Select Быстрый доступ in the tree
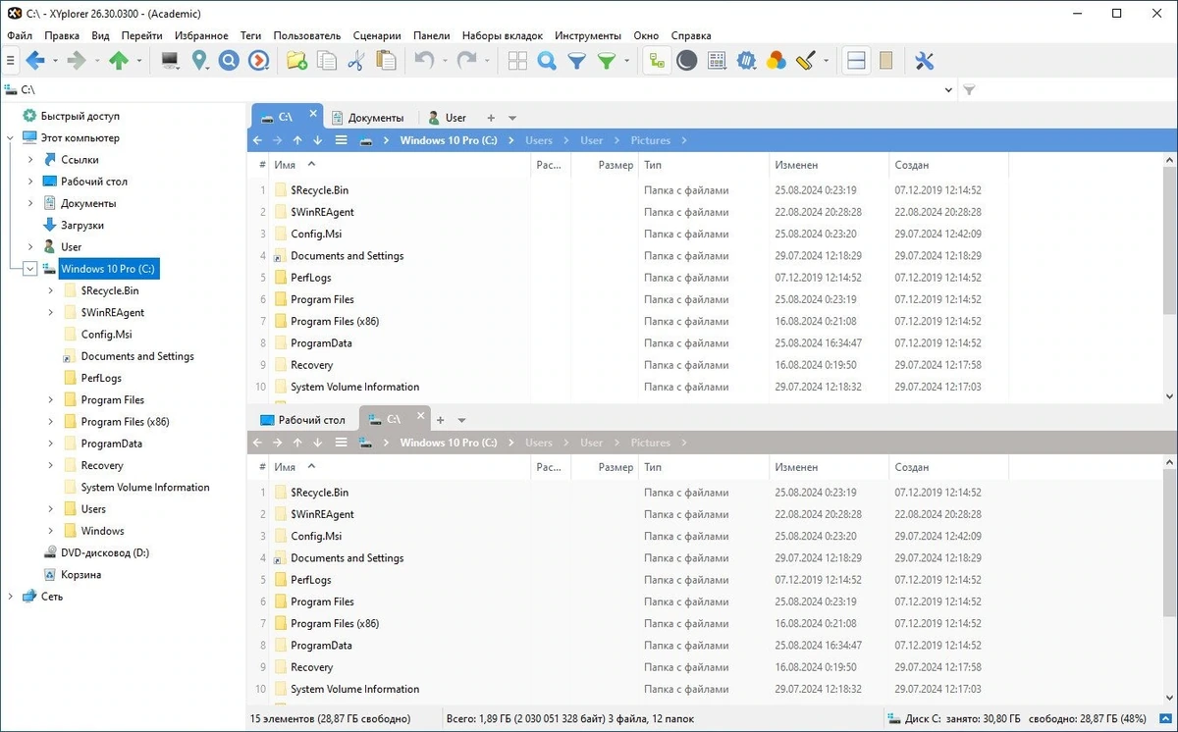 80,116
